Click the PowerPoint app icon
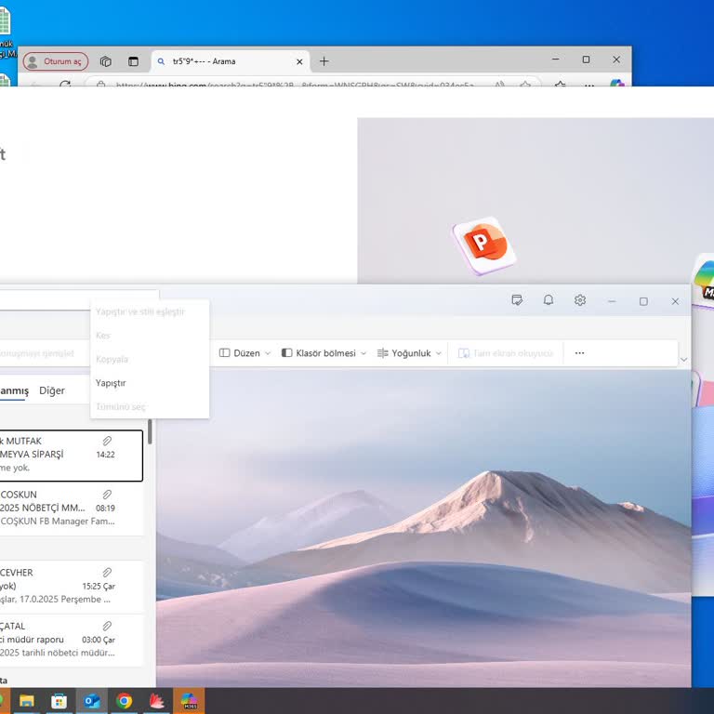714x714 pixels. 484,245
